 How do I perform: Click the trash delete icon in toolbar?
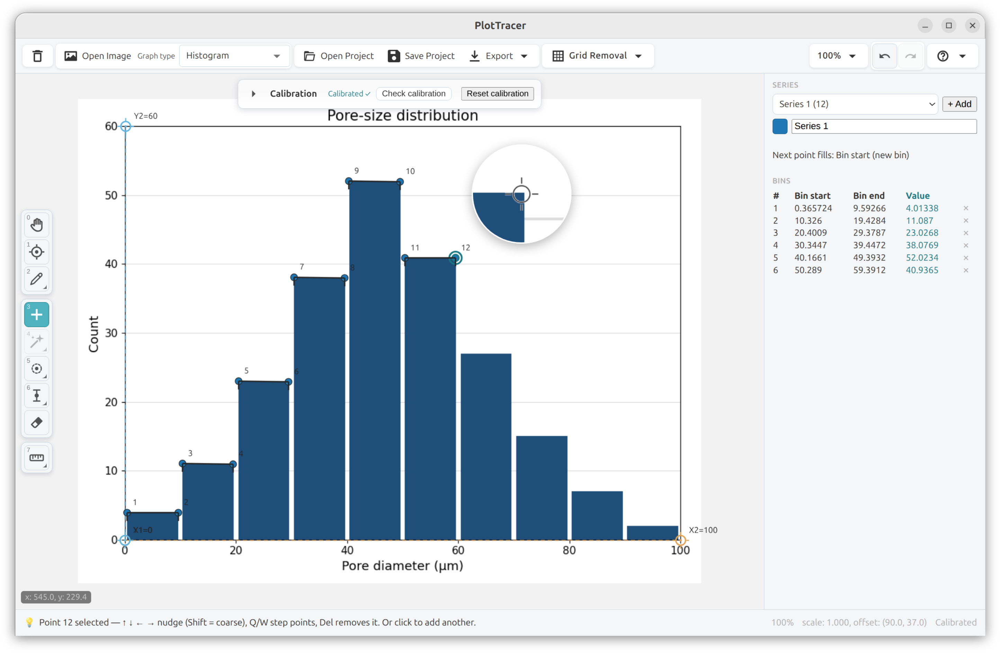click(37, 56)
